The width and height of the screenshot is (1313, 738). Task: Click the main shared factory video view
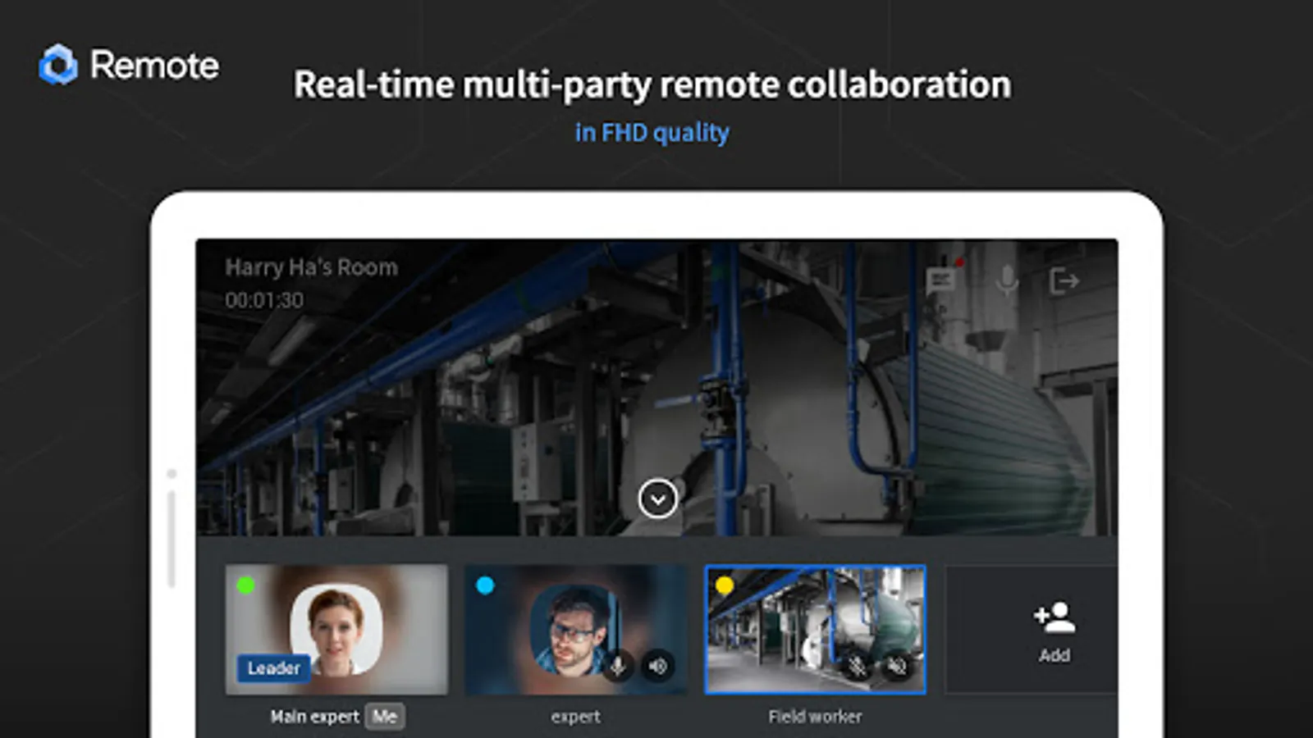[656, 387]
